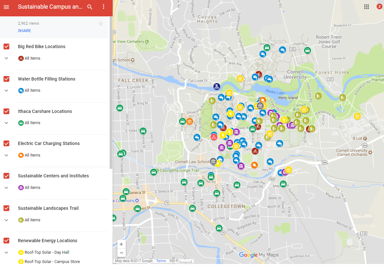Expand the Big Red Bike Locations items
Viewport: 384px width, 272px height.
point(6,58)
